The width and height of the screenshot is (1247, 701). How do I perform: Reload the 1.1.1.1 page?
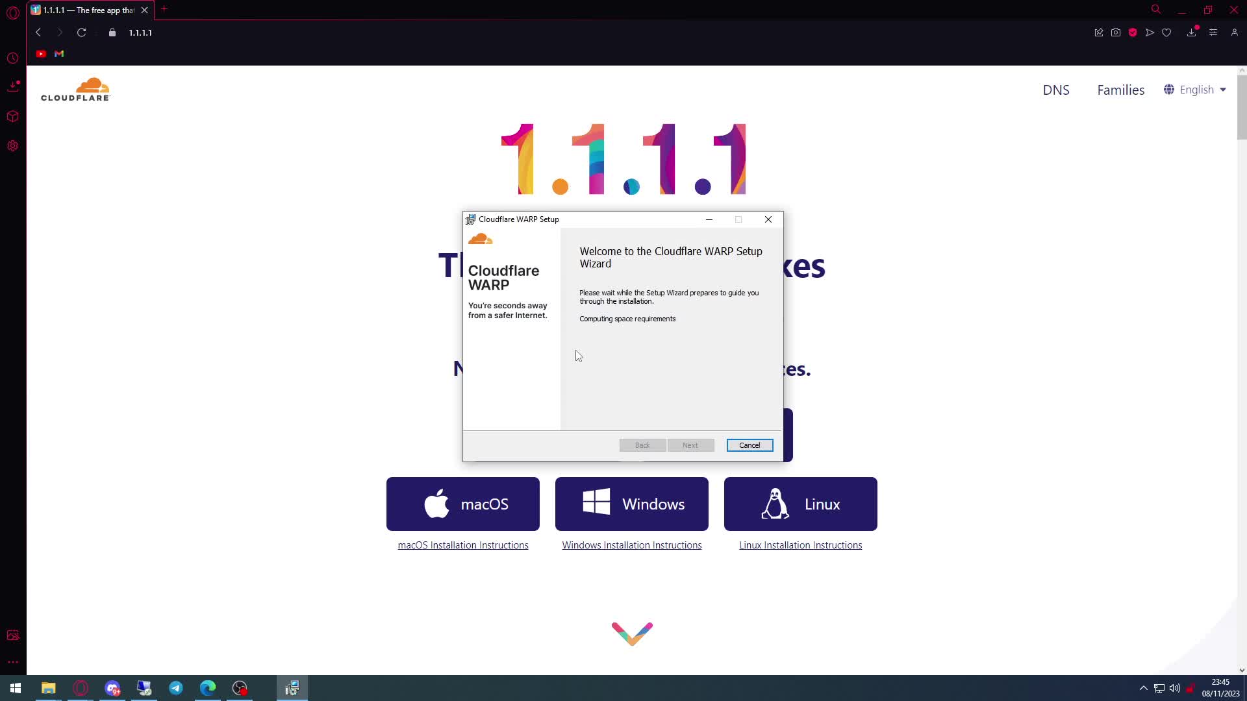tap(81, 32)
